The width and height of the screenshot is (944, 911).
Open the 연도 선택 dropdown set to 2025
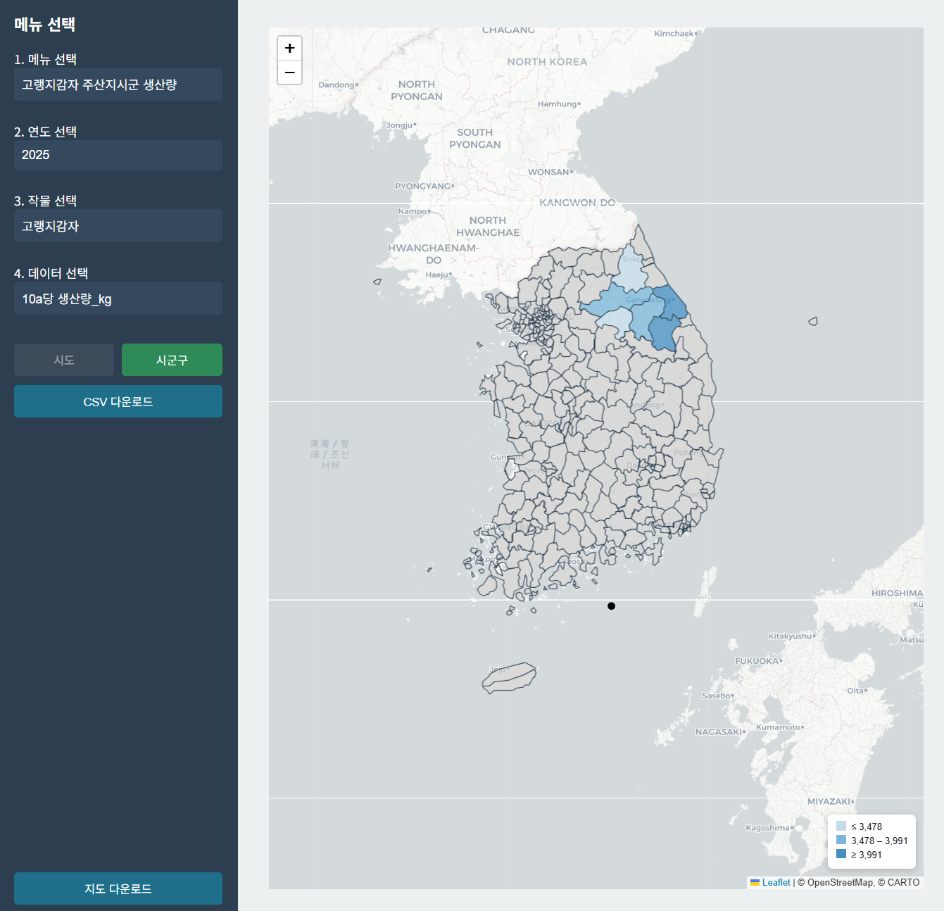pos(118,155)
